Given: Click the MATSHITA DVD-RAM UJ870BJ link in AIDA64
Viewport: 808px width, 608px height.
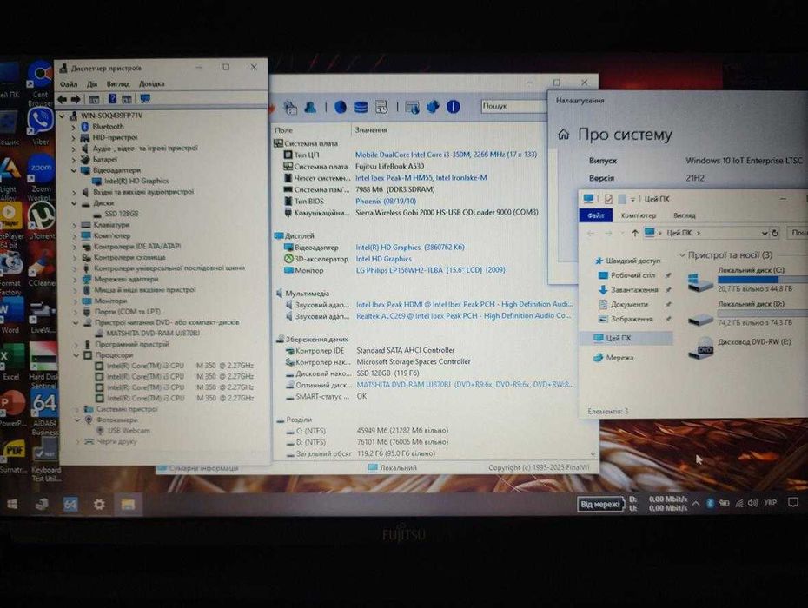Looking at the screenshot, I should click(x=464, y=385).
